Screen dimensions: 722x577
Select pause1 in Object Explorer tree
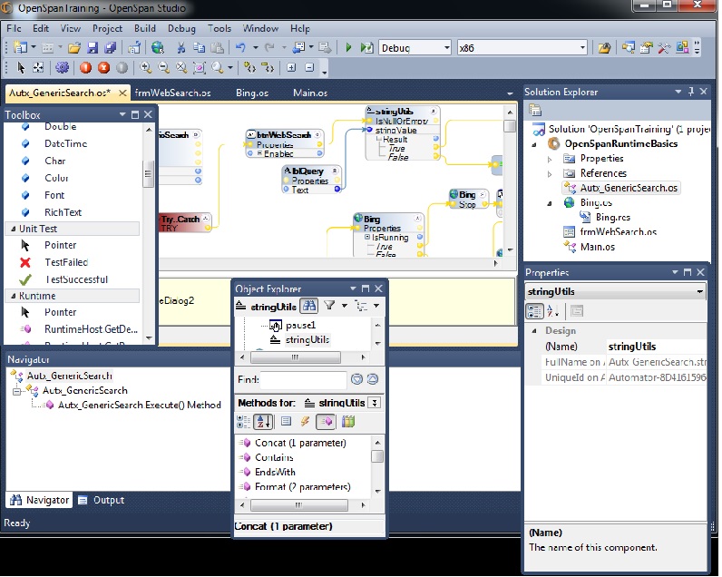point(300,326)
